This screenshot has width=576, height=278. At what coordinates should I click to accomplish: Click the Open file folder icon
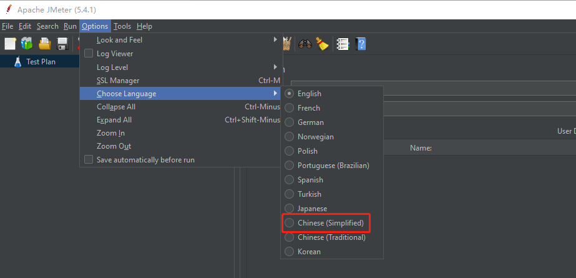pyautogui.click(x=45, y=44)
